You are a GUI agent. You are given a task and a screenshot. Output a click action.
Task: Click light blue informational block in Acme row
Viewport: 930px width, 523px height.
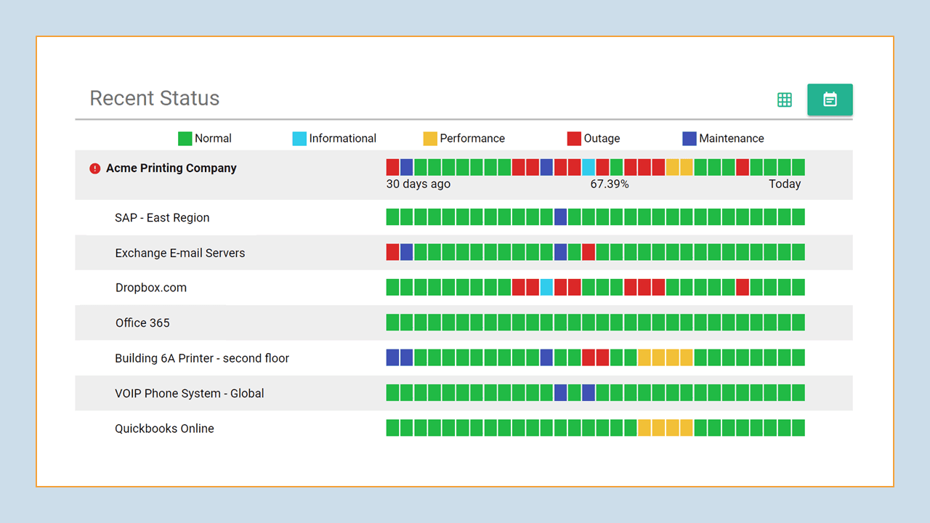[589, 167]
